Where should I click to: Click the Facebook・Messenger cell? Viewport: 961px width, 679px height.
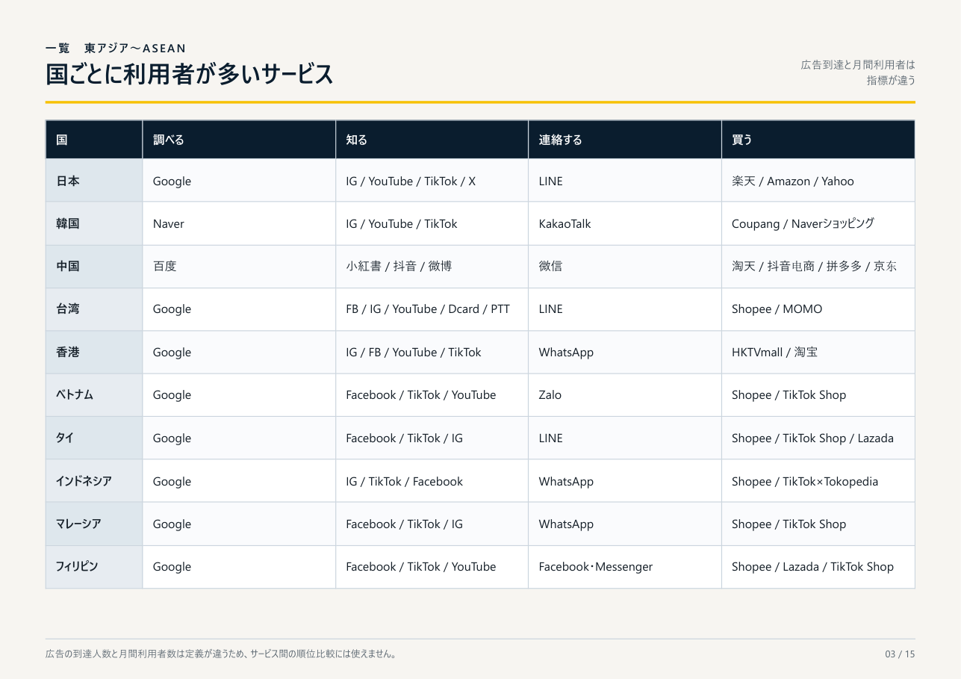point(625,567)
